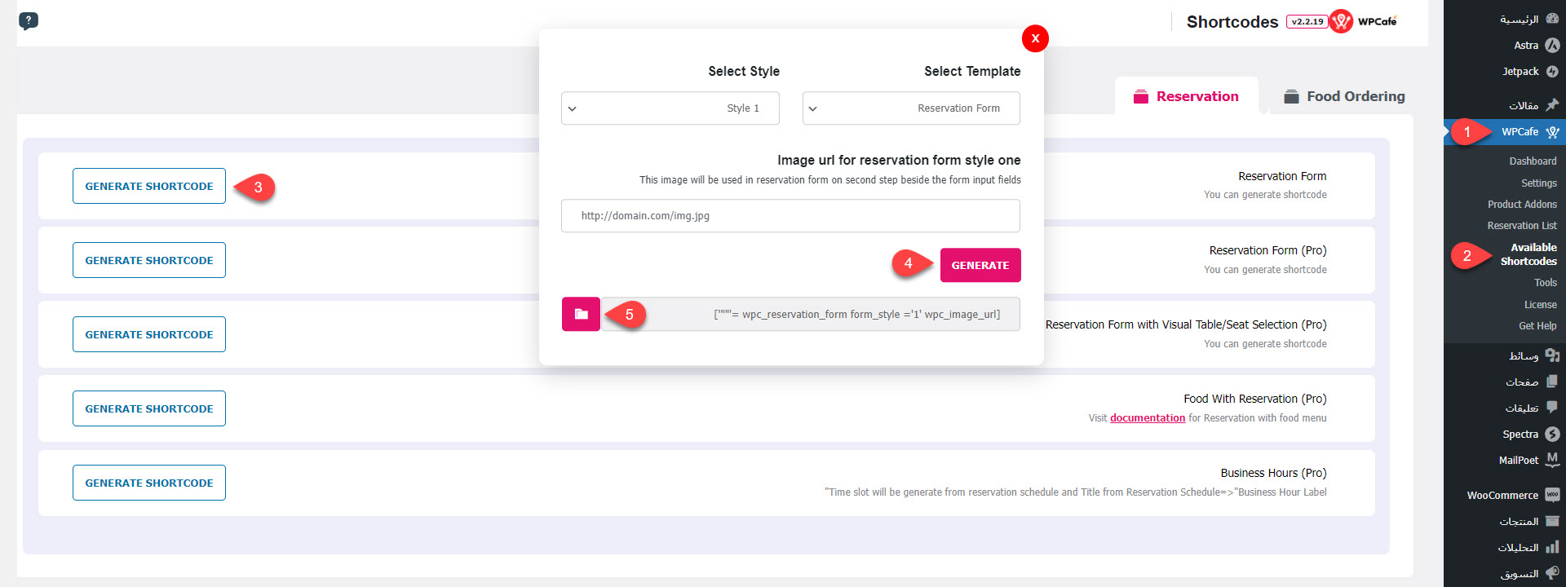The width and height of the screenshot is (1566, 587).
Task: Switch to the Food Ordering tab
Action: pyautogui.click(x=1344, y=96)
